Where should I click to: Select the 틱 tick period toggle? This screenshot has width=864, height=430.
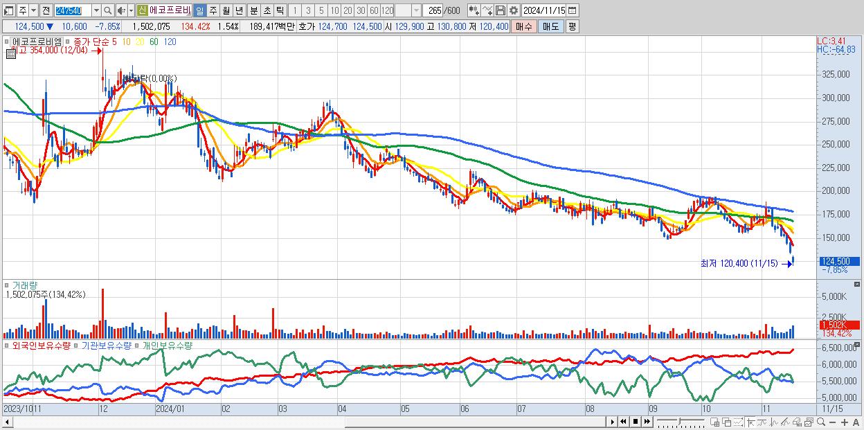(x=280, y=10)
